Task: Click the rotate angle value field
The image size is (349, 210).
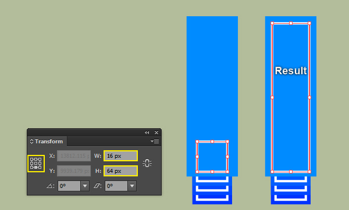Action: point(69,186)
